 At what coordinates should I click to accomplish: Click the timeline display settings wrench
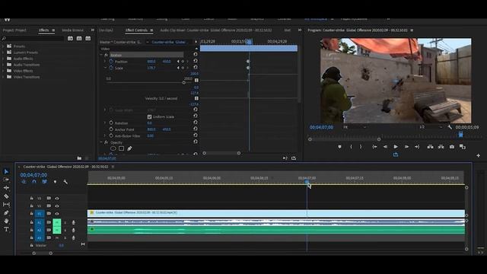[65, 182]
